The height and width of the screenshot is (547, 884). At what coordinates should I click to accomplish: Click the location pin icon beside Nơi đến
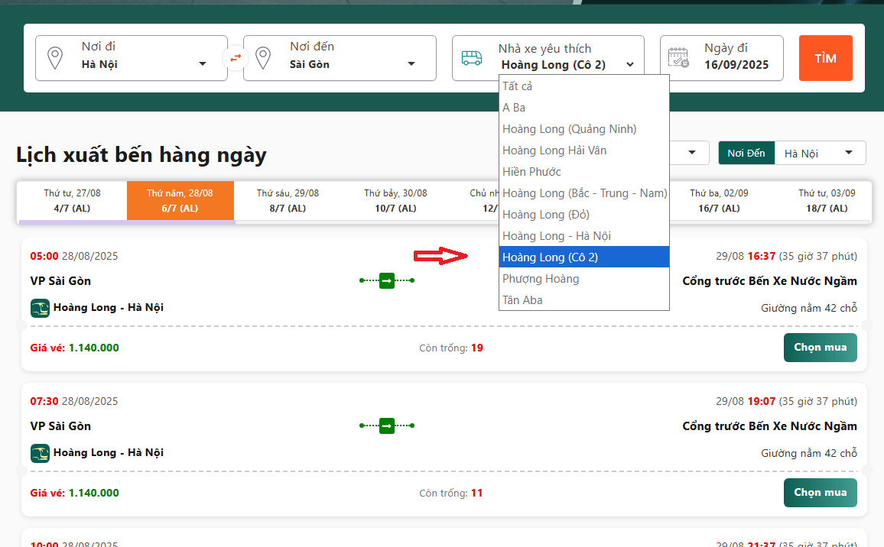(263, 58)
